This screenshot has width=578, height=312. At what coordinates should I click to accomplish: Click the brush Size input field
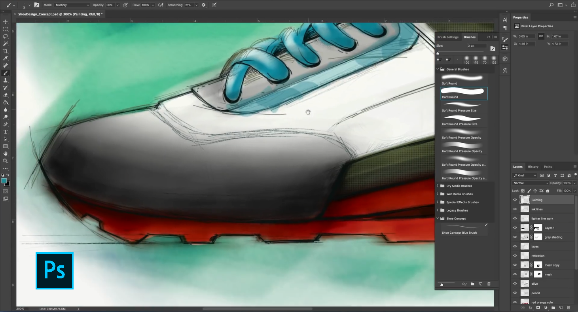477,46
